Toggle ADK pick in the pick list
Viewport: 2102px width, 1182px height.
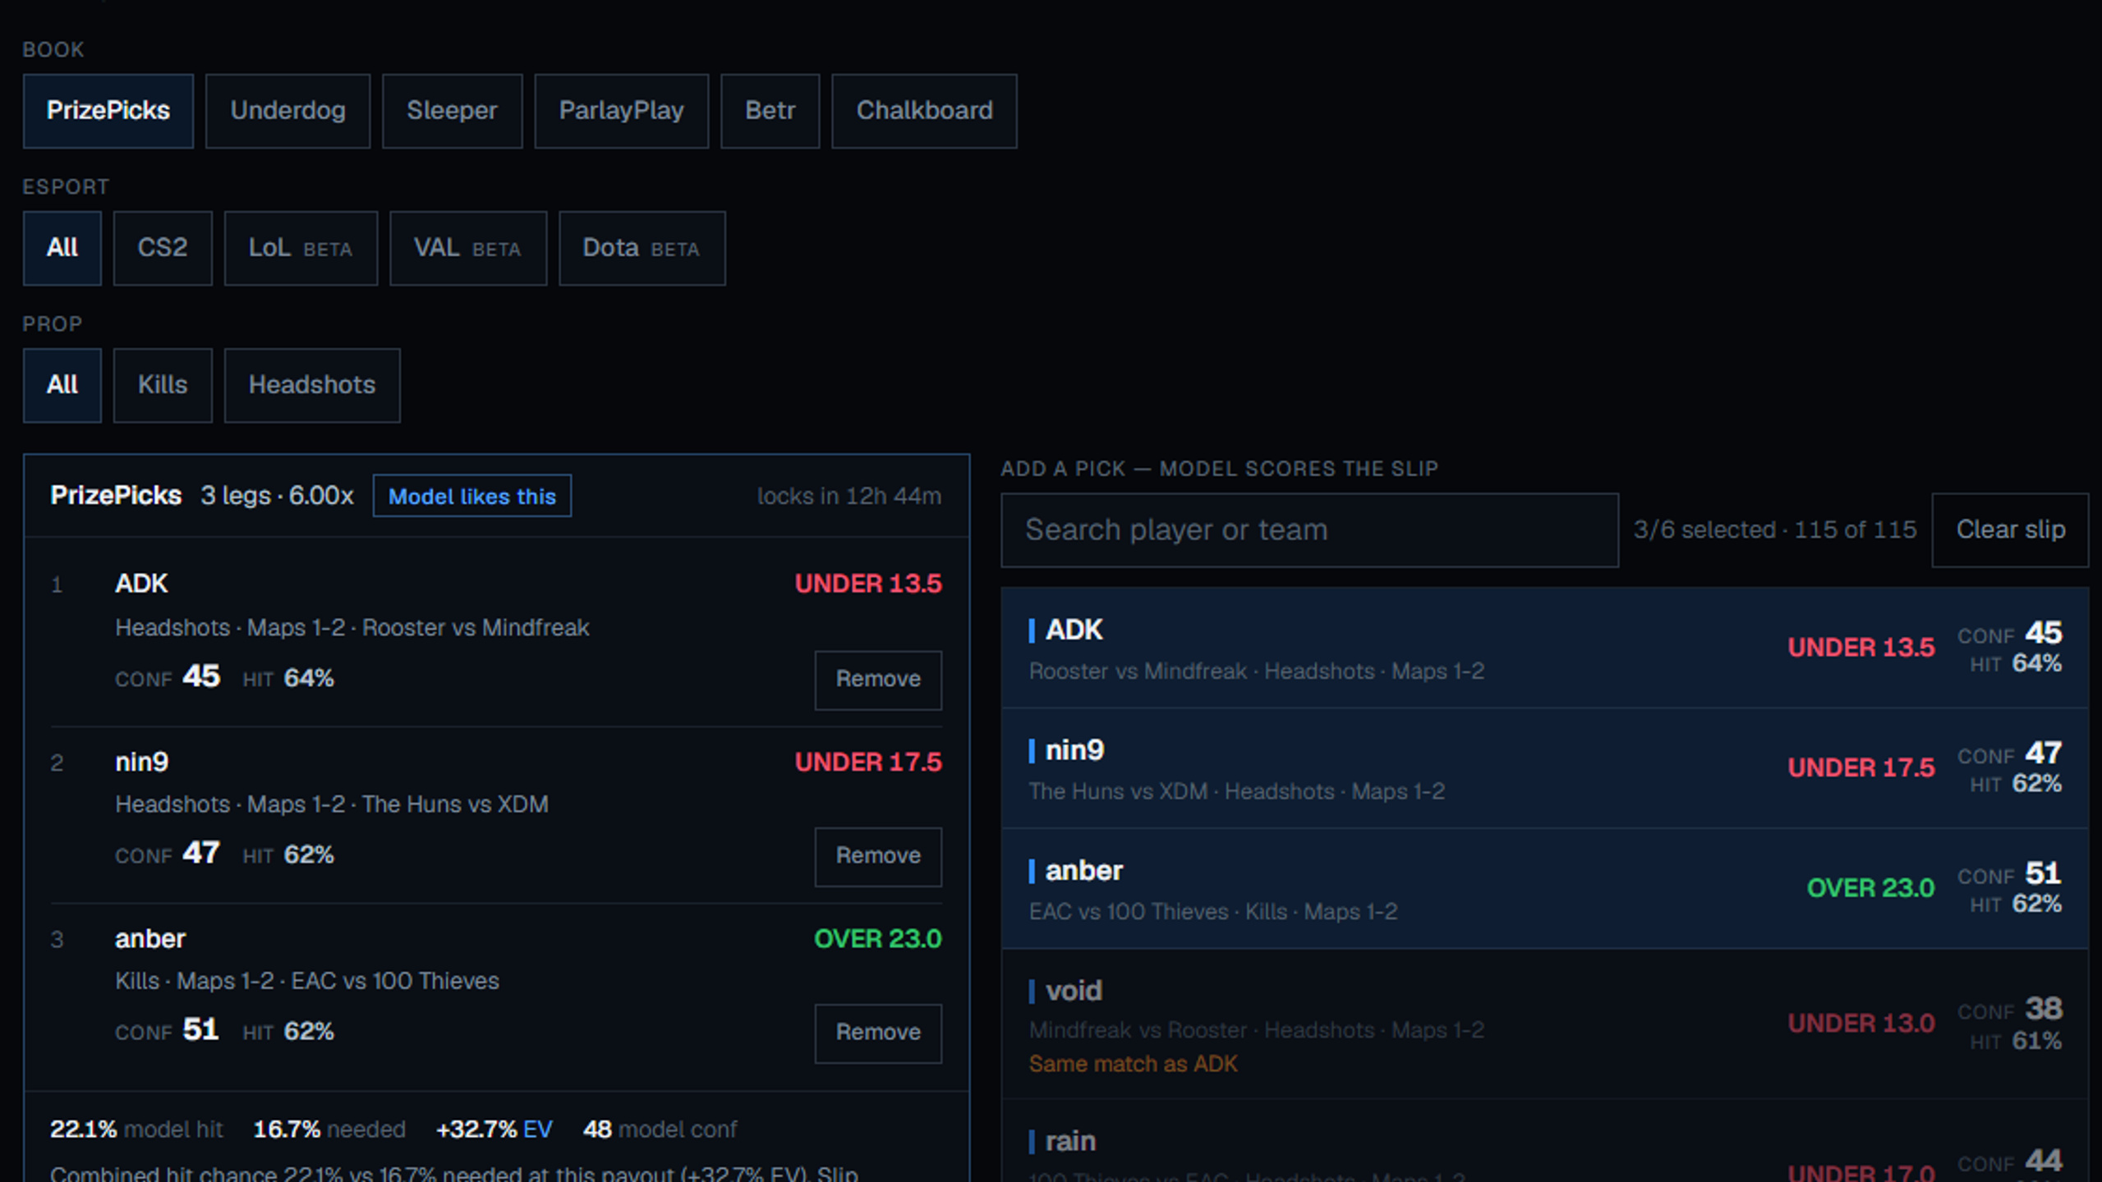point(1544,648)
